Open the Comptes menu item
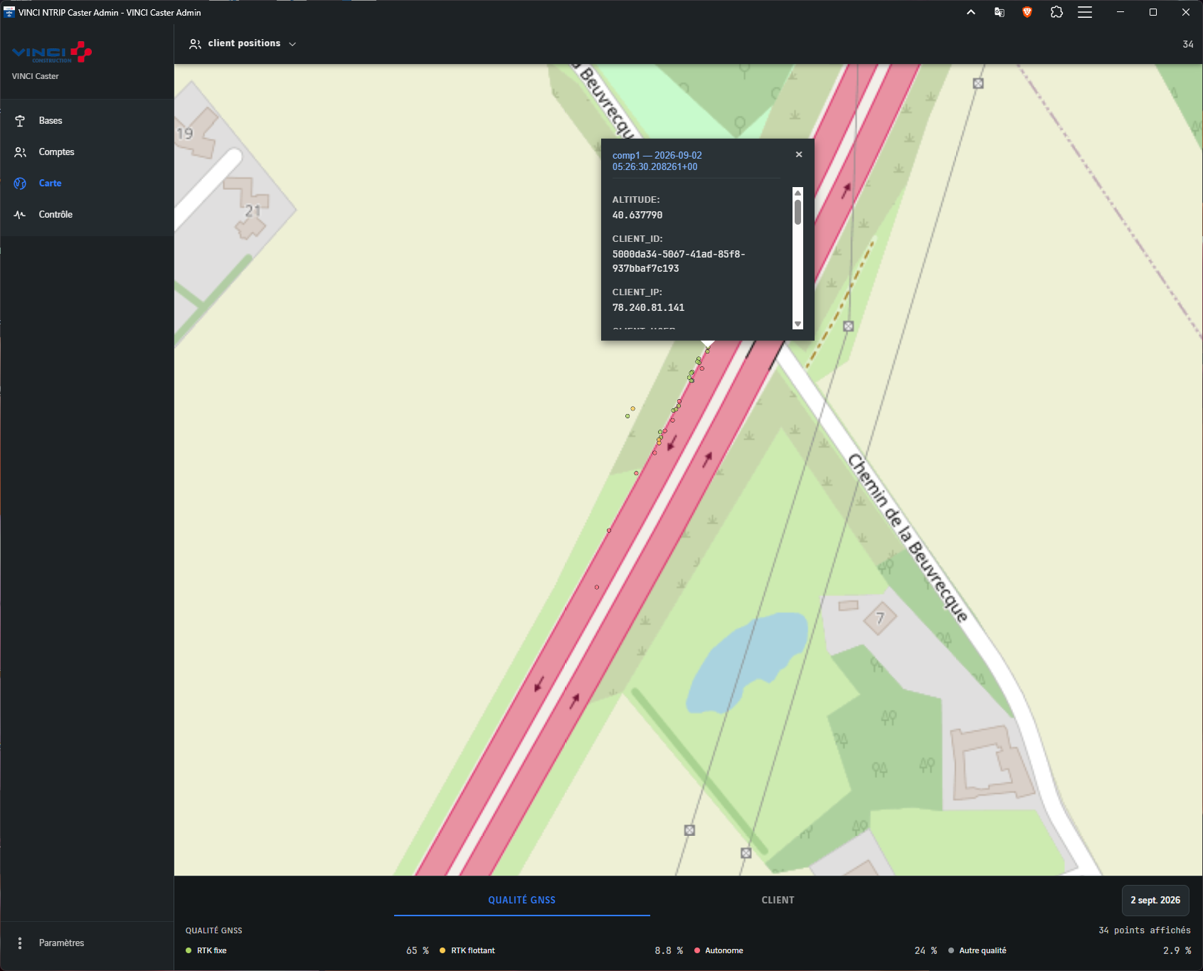The image size is (1203, 971). (x=87, y=152)
